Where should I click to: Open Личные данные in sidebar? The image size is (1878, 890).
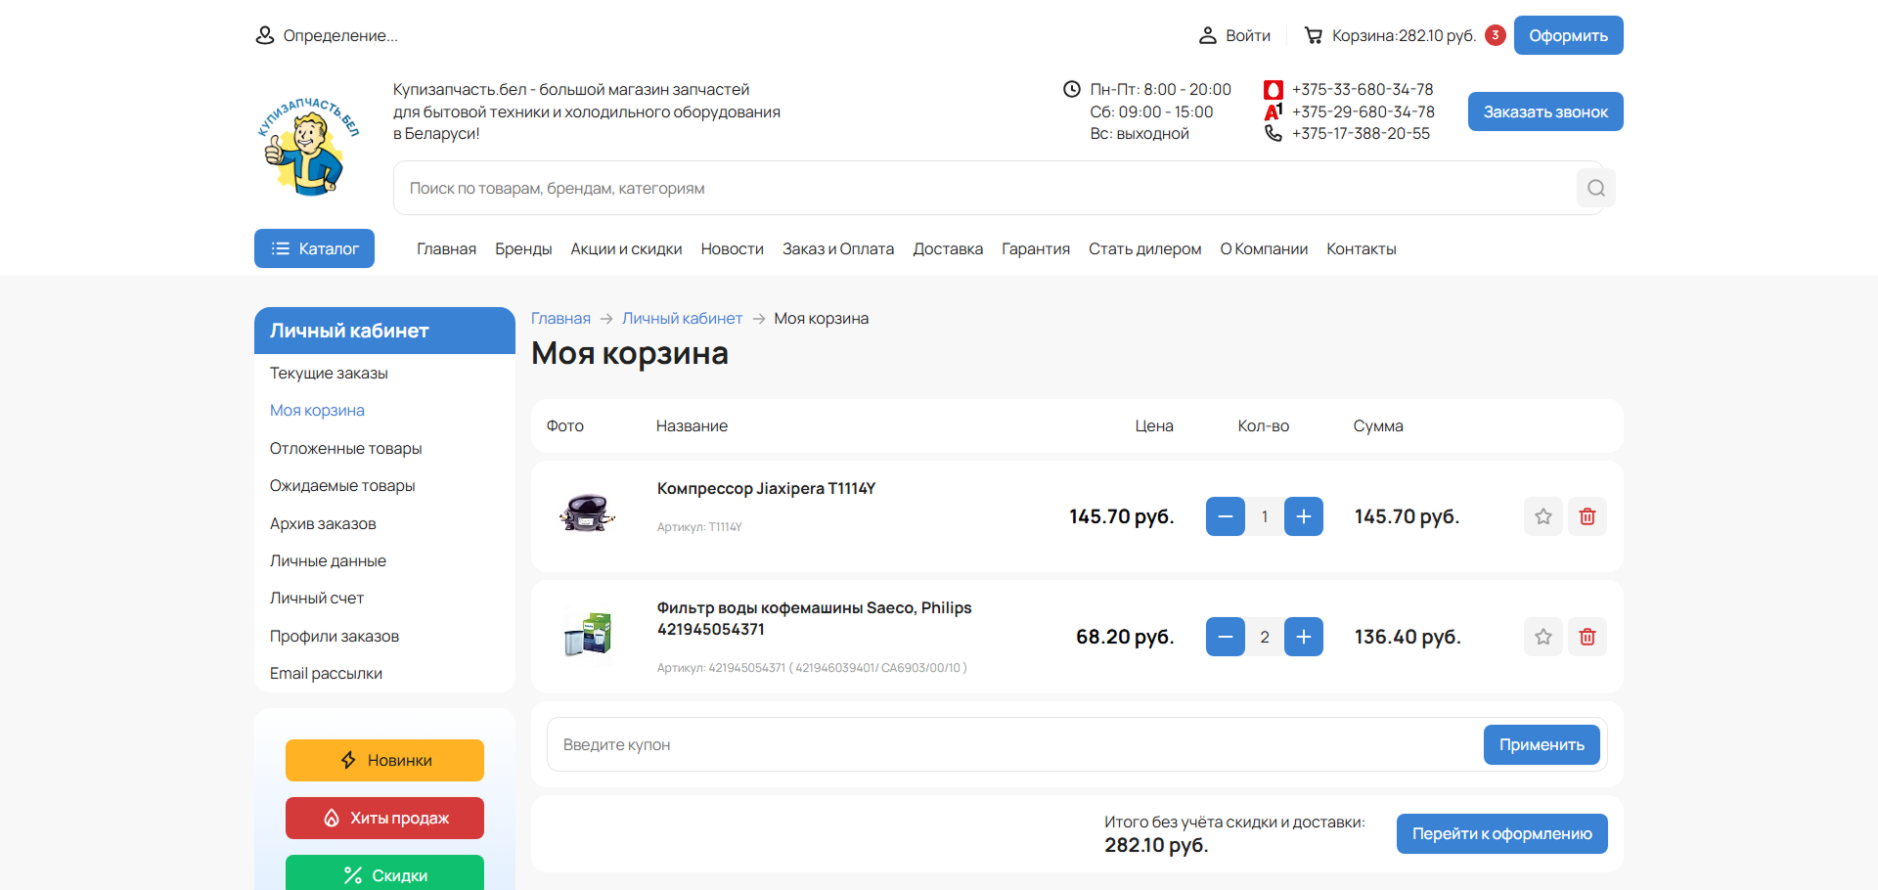point(328,560)
